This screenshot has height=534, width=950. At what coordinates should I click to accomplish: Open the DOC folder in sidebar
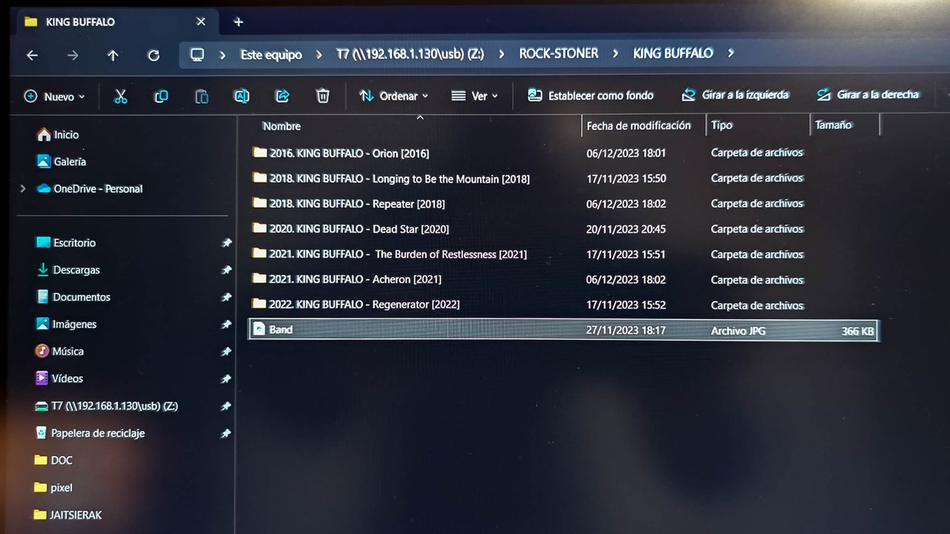[53, 460]
